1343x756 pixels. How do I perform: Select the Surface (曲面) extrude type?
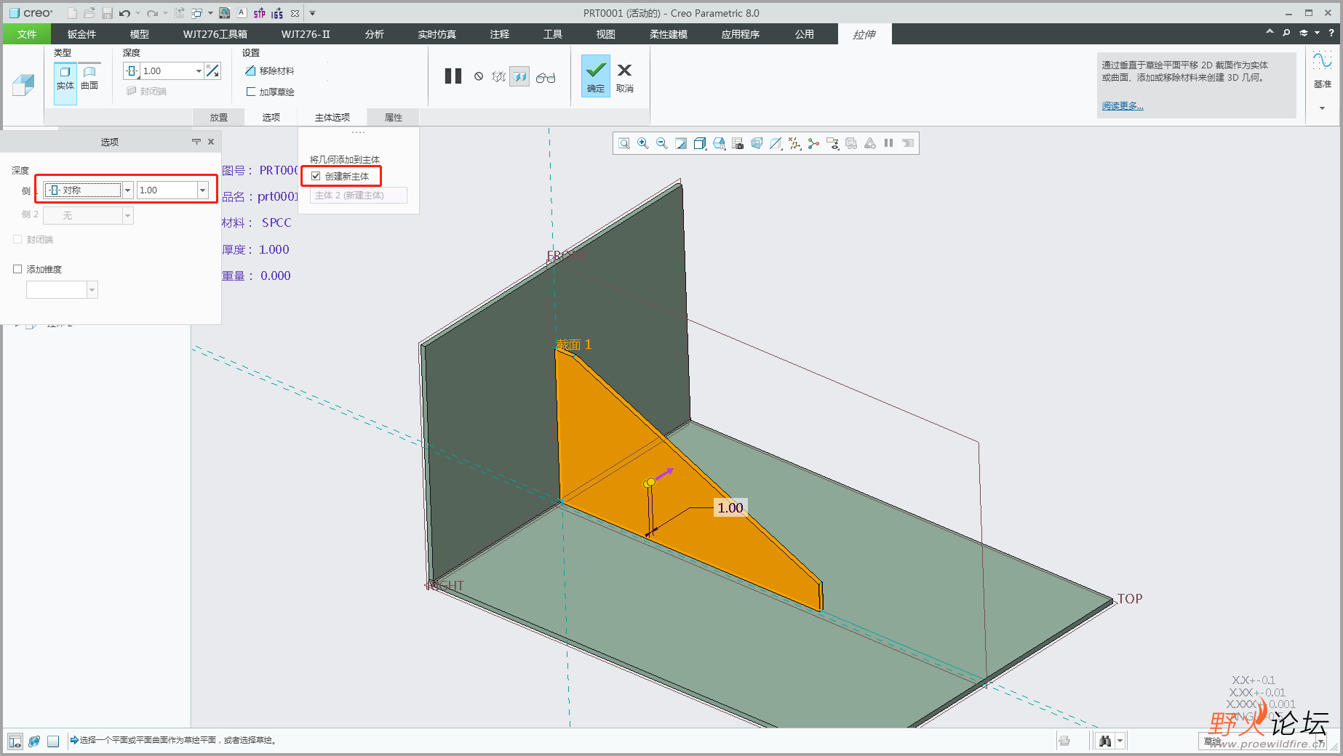[x=89, y=78]
